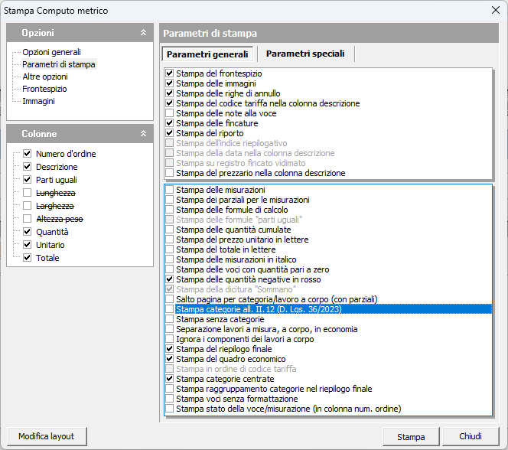Select the Parametri generali tab
Image resolution: width=508 pixels, height=450 pixels.
[207, 54]
